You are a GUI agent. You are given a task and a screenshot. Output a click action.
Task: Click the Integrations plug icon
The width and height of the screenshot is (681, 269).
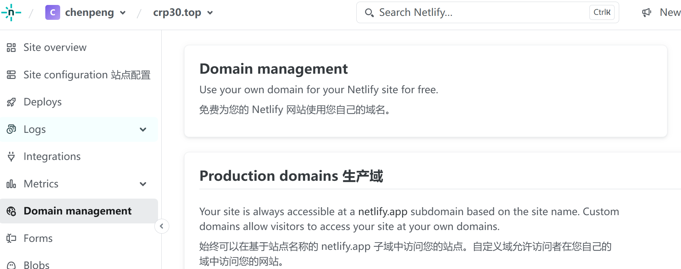point(11,156)
